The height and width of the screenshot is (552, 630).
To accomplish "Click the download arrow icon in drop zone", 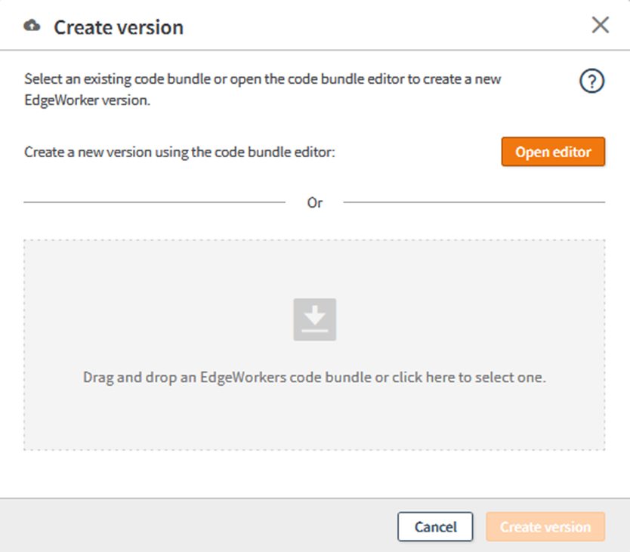I will point(314,319).
